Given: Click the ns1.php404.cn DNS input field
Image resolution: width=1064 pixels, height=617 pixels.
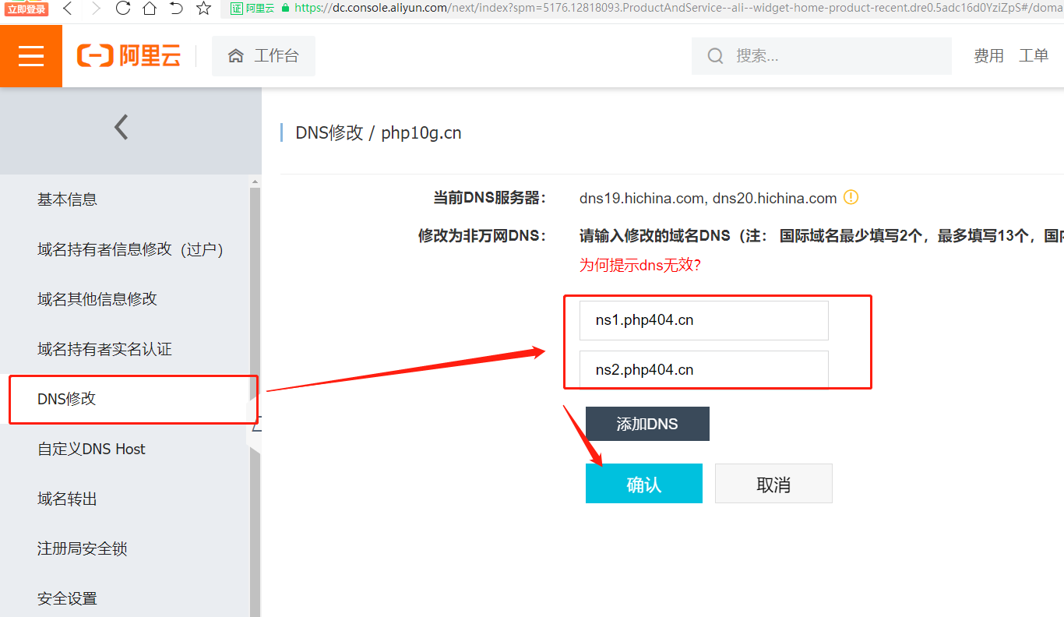Looking at the screenshot, I should point(704,320).
